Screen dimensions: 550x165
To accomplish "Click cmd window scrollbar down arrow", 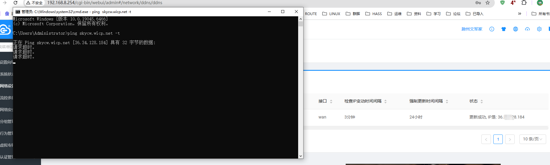I will (301, 156).
